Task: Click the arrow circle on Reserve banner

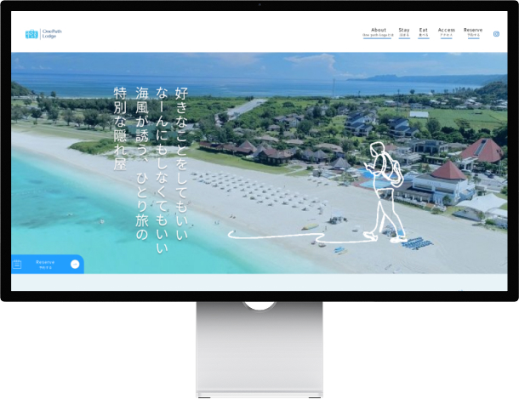Action: [x=75, y=265]
